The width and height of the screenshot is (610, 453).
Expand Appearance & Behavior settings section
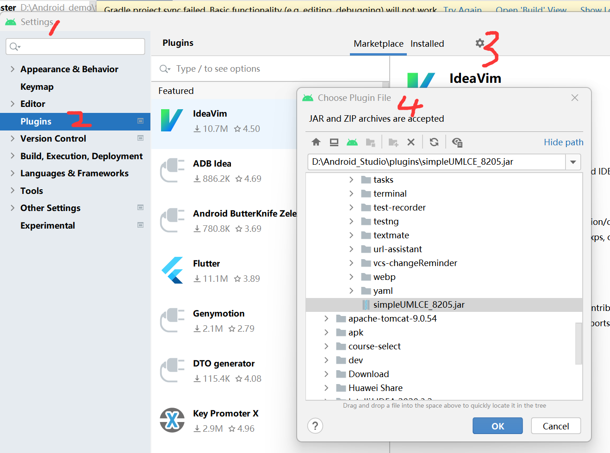(x=12, y=69)
